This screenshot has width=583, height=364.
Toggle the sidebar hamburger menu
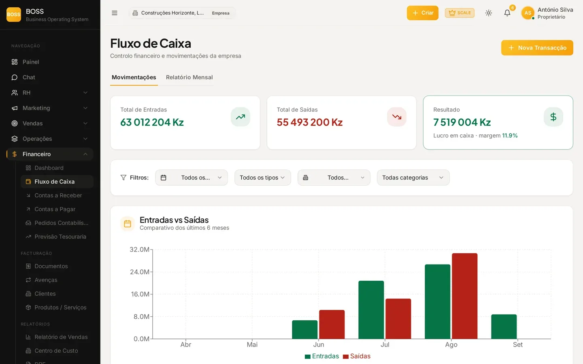(115, 13)
